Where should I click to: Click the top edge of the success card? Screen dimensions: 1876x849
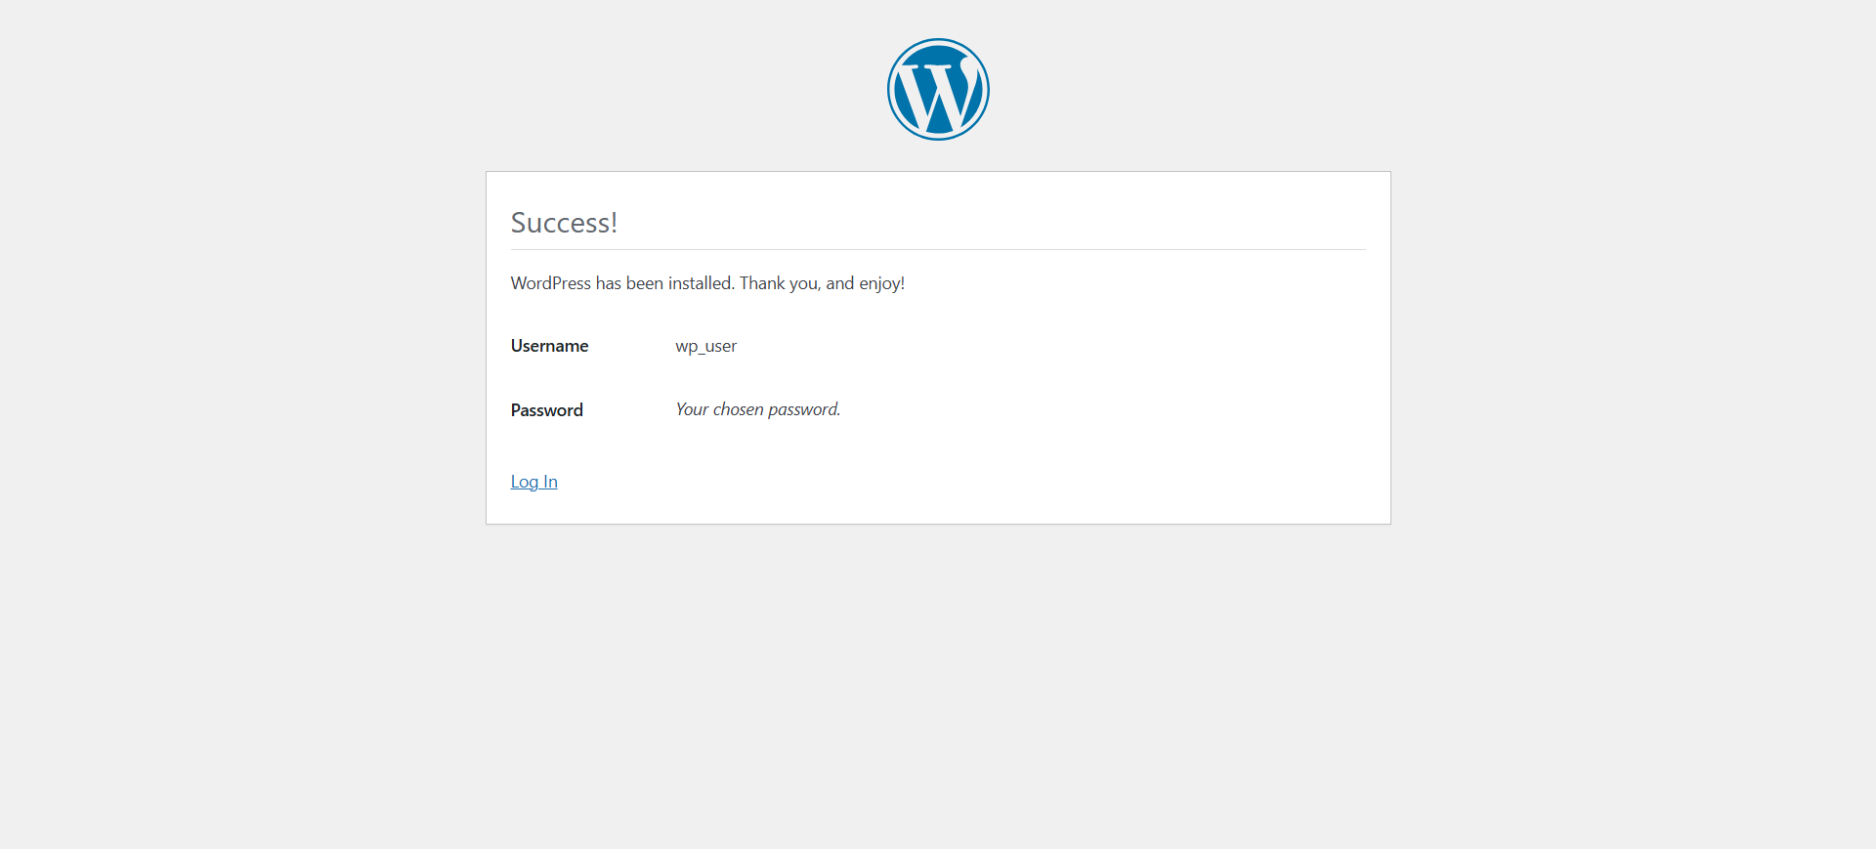click(x=937, y=171)
